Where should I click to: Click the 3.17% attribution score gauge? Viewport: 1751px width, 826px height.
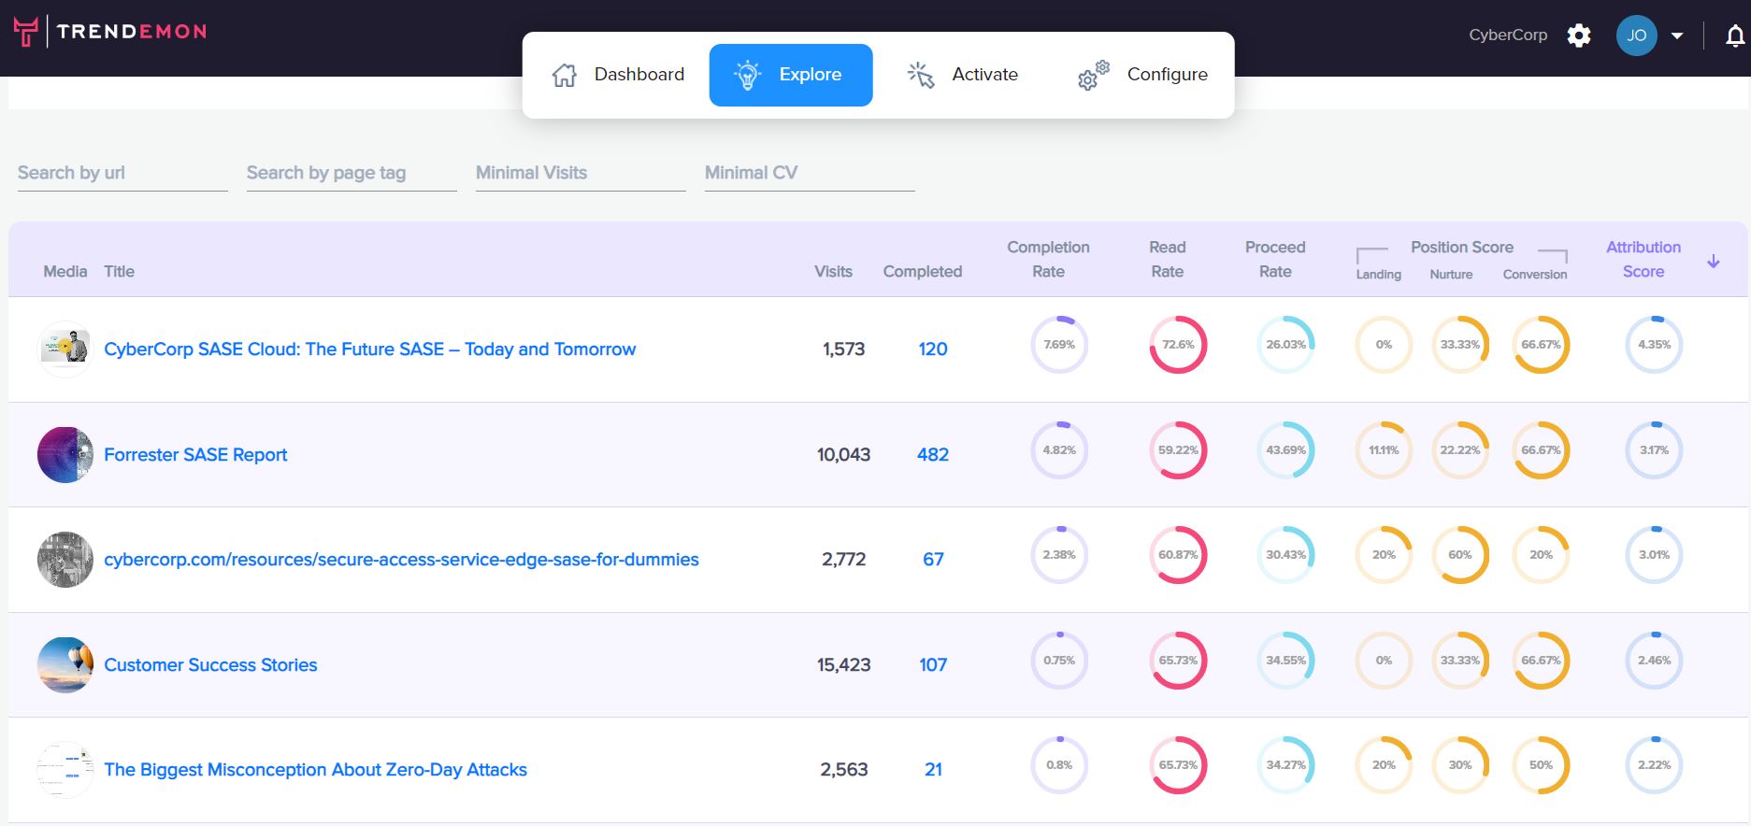click(1654, 450)
